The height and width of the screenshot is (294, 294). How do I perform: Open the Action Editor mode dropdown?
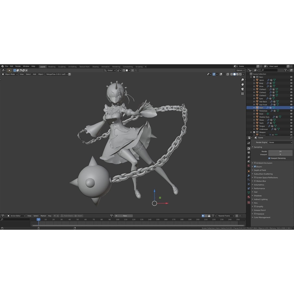pos(16,216)
